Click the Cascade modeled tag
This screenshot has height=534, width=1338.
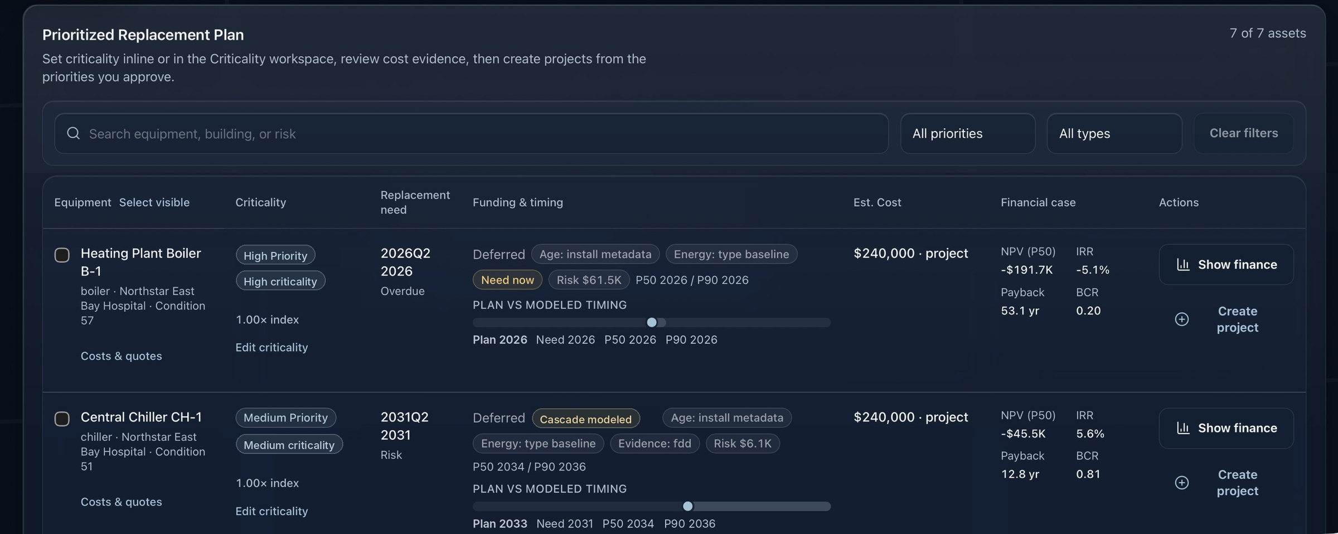click(586, 419)
